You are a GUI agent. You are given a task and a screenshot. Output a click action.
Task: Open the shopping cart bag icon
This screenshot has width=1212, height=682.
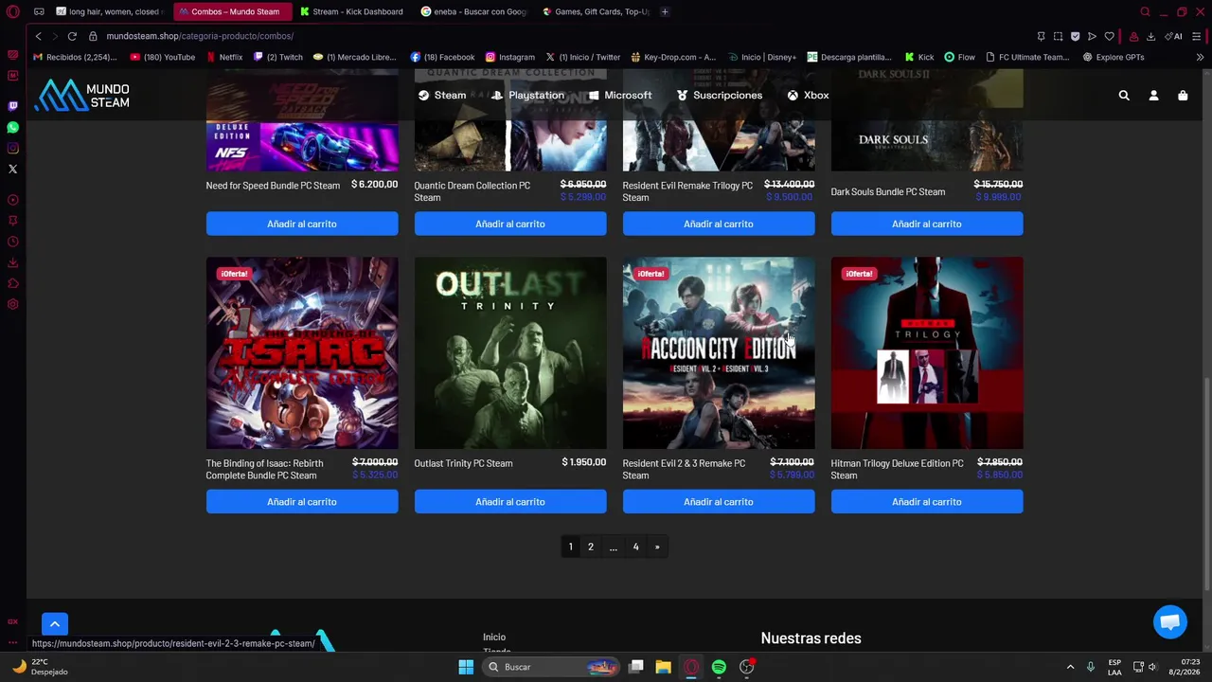[x=1183, y=96]
